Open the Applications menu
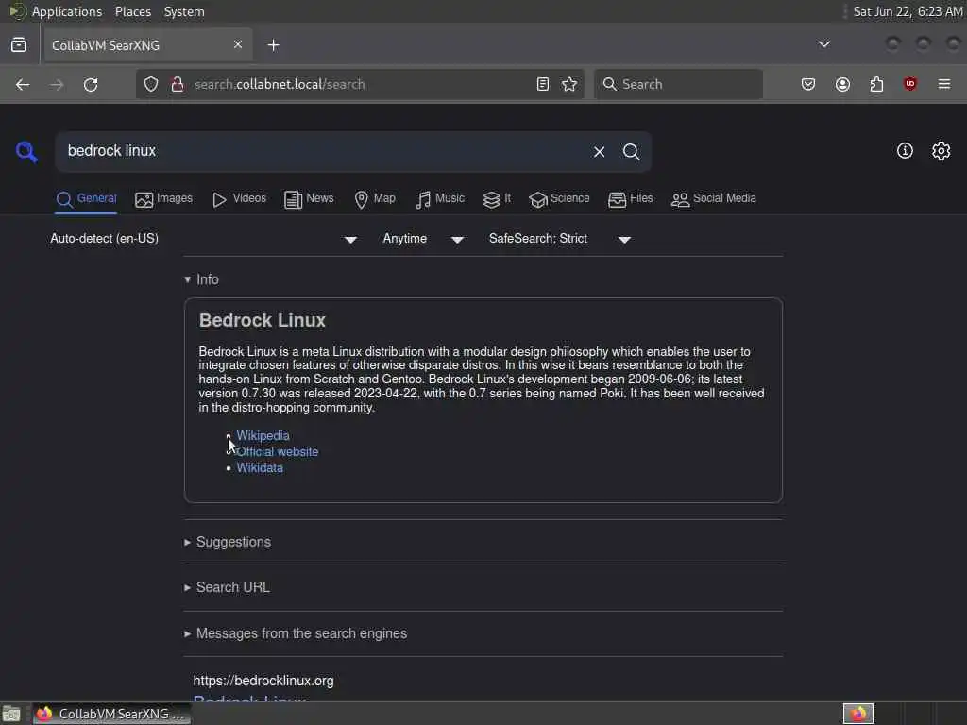 [67, 11]
